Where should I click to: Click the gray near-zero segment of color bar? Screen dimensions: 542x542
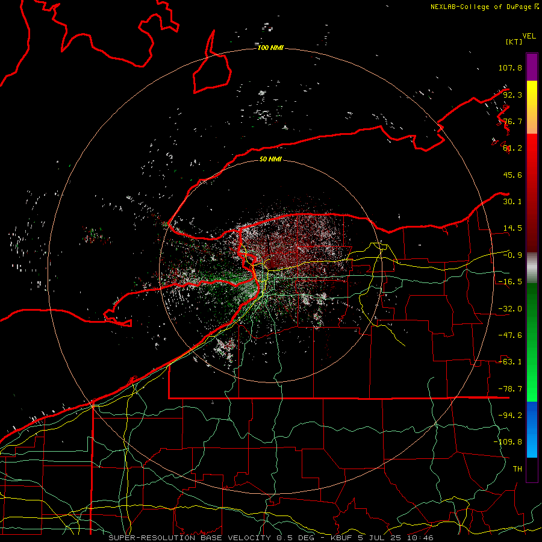tap(532, 268)
